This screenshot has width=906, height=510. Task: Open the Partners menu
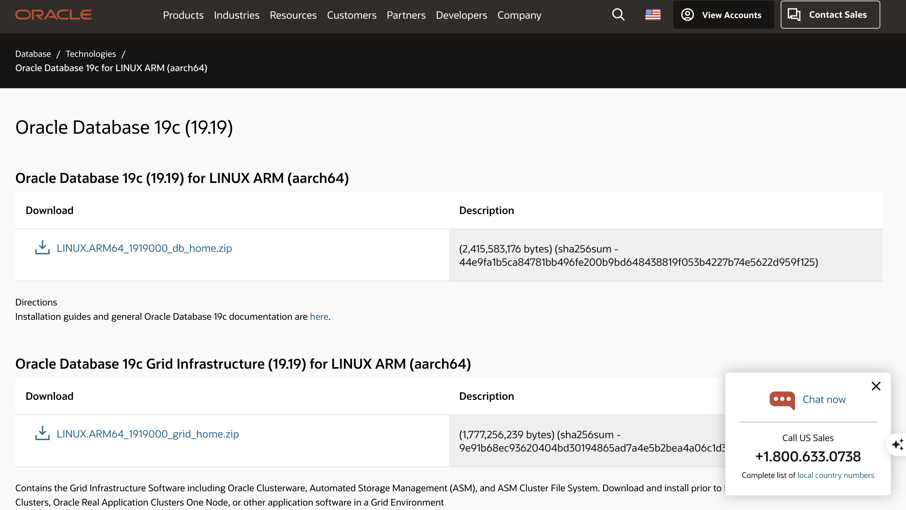tap(406, 15)
